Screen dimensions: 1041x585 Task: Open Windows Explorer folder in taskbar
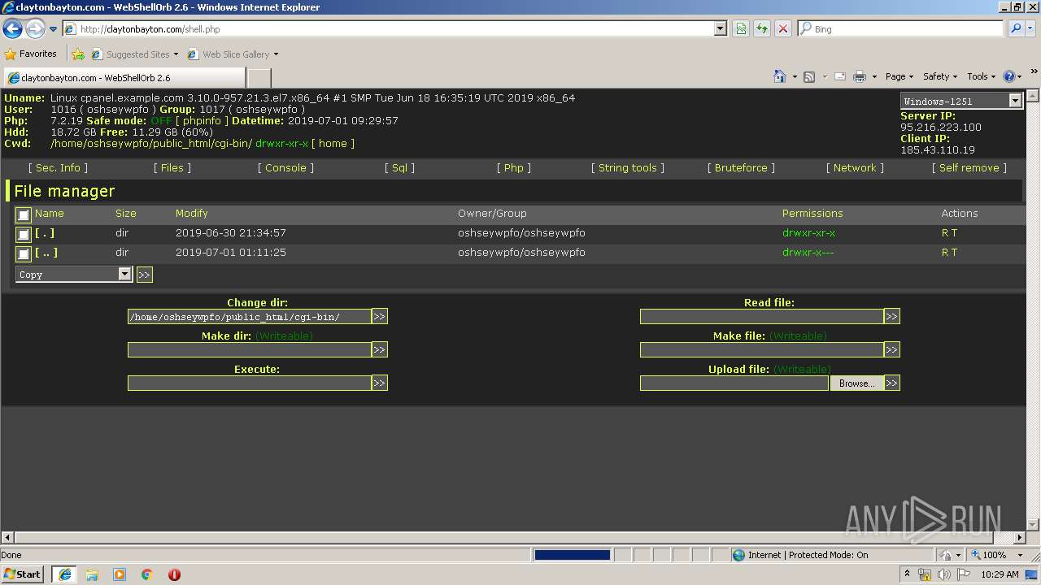(x=92, y=574)
